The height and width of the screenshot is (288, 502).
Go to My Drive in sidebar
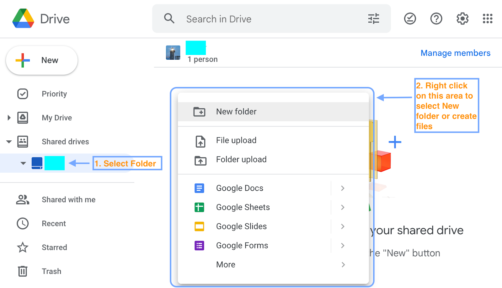click(57, 118)
